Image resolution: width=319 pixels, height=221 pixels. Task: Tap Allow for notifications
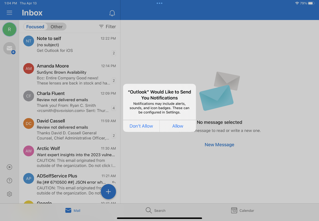coord(178,126)
